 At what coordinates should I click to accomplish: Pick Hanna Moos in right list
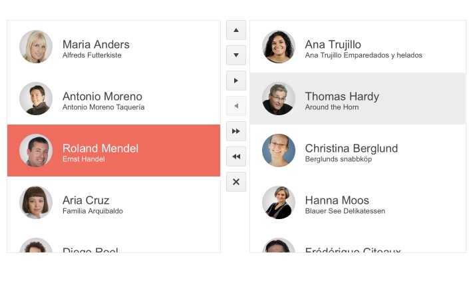357,202
